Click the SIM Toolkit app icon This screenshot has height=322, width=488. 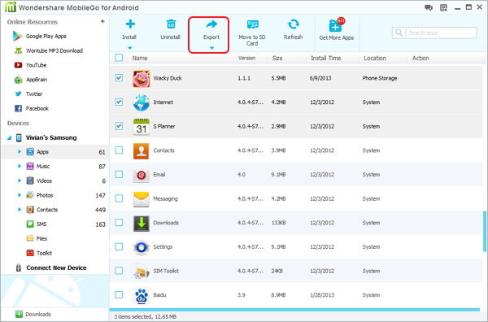coord(141,272)
